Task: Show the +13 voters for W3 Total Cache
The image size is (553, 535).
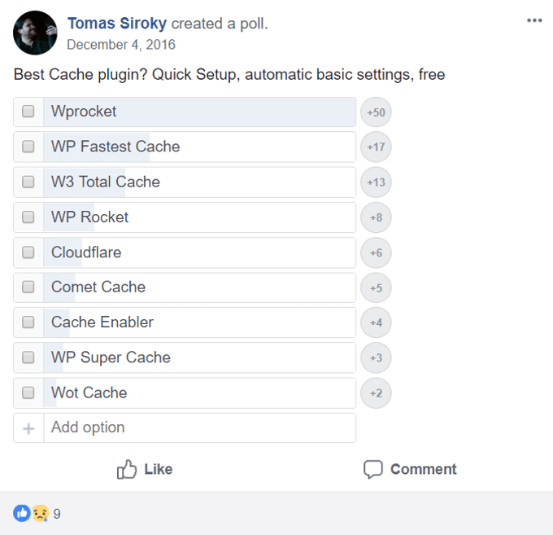Action: coord(376,182)
